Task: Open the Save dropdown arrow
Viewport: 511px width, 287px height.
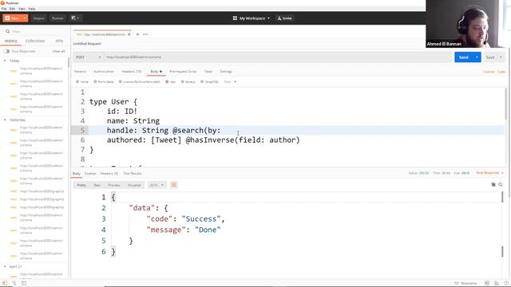Action: [501, 57]
